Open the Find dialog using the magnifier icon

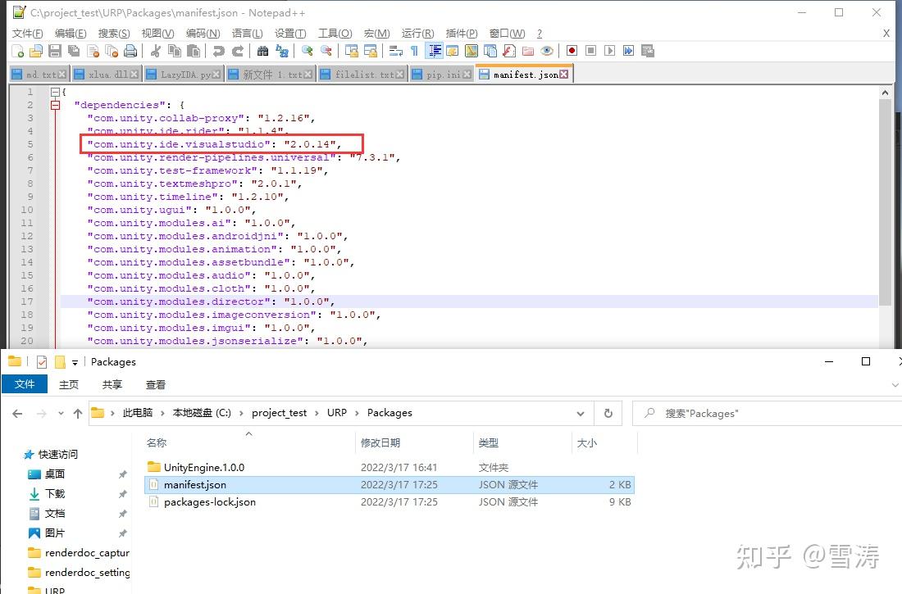coord(263,51)
